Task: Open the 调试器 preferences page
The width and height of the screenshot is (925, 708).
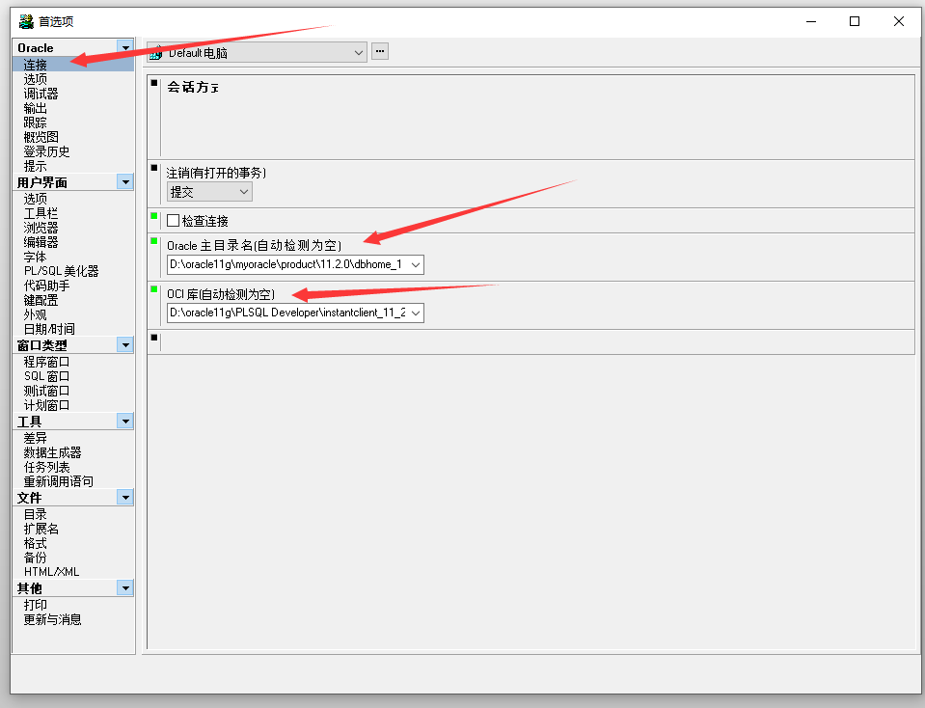Action: coord(41,94)
